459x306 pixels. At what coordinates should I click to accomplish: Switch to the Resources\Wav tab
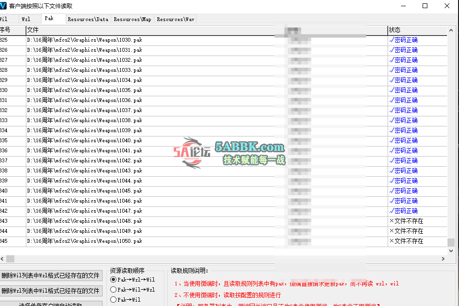[x=175, y=19]
